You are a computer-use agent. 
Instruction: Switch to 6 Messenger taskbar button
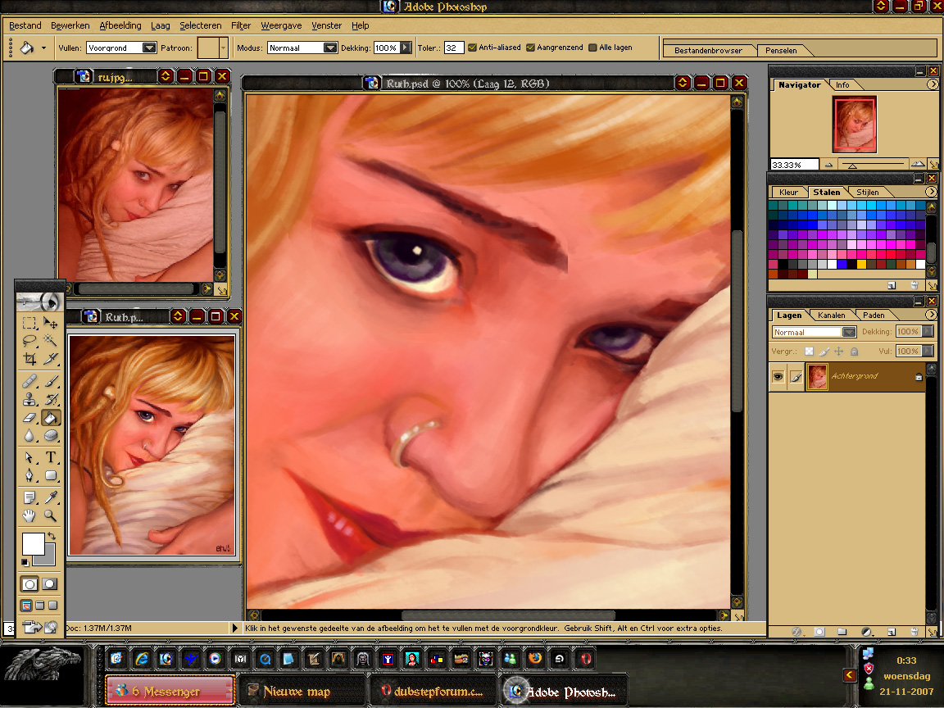tap(169, 691)
